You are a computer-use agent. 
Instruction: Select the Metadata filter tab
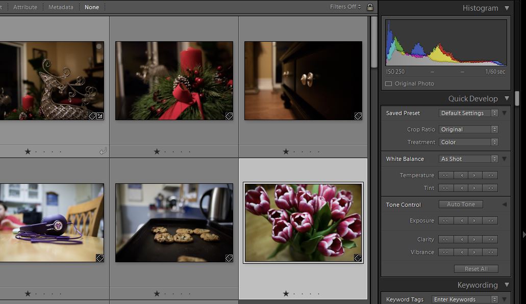[61, 7]
